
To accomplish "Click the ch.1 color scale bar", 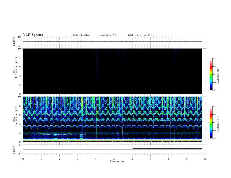I will coord(211,74).
